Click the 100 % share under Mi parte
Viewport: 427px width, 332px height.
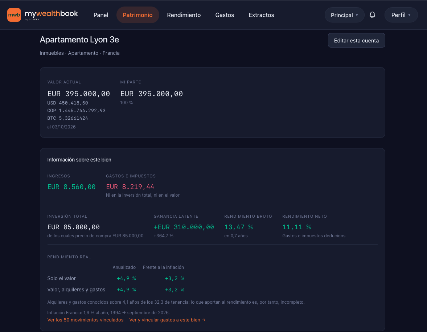(127, 103)
